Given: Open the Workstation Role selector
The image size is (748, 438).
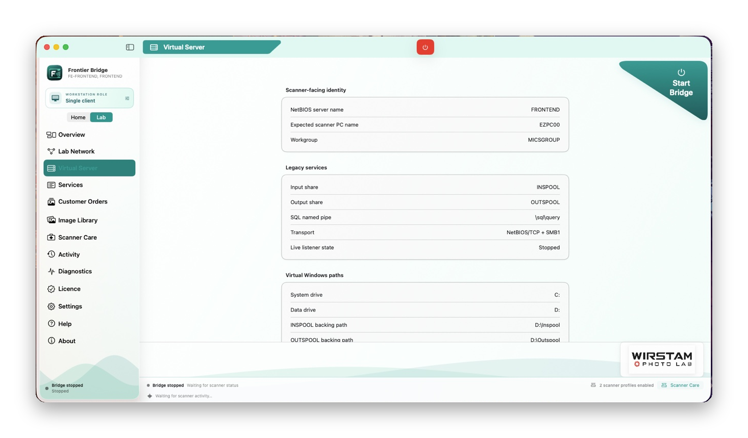Looking at the screenshot, I should [x=89, y=98].
